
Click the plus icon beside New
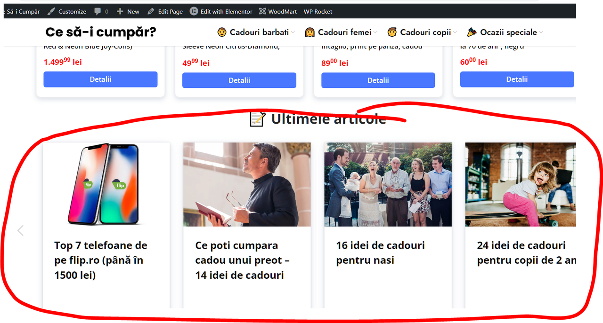coord(120,11)
